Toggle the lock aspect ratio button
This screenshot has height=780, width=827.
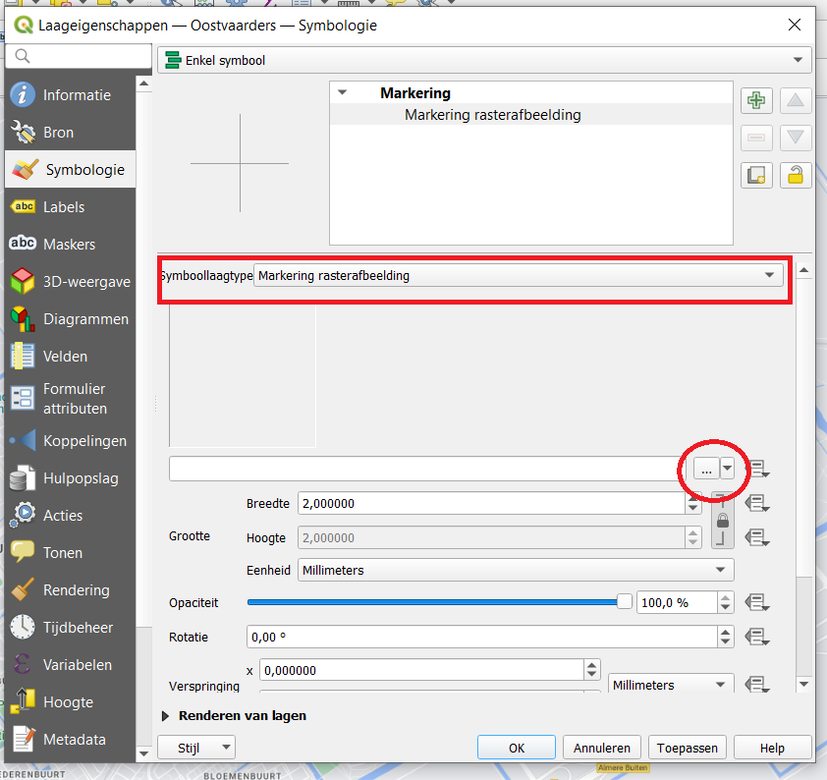tap(723, 521)
